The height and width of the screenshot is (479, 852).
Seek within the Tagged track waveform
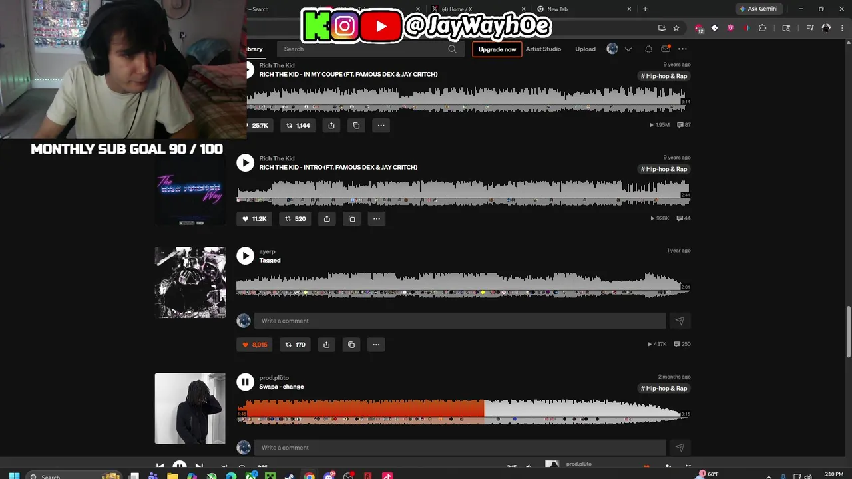(463, 284)
